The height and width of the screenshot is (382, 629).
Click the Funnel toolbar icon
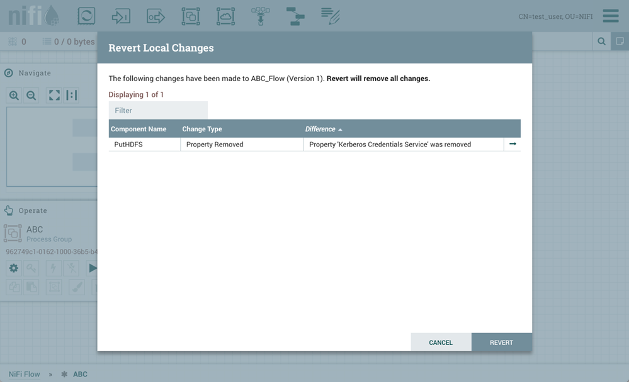tap(259, 16)
